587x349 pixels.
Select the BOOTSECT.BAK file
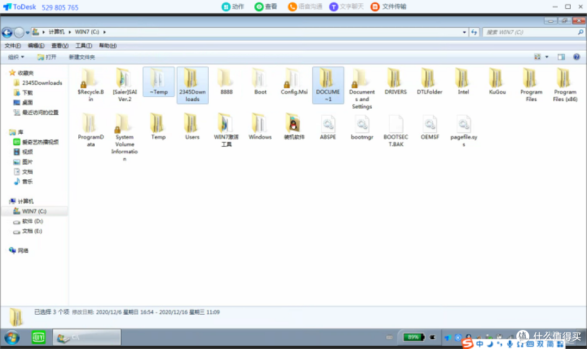396,130
